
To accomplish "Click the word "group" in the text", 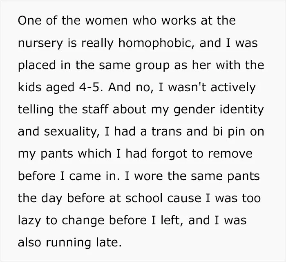I will (152, 66).
